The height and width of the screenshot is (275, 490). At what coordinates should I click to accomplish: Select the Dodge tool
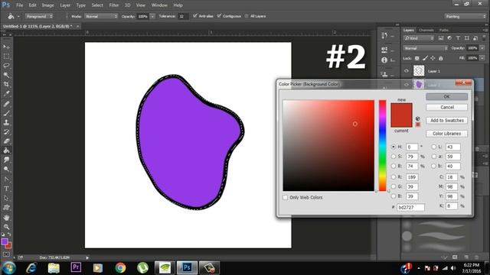(6, 170)
